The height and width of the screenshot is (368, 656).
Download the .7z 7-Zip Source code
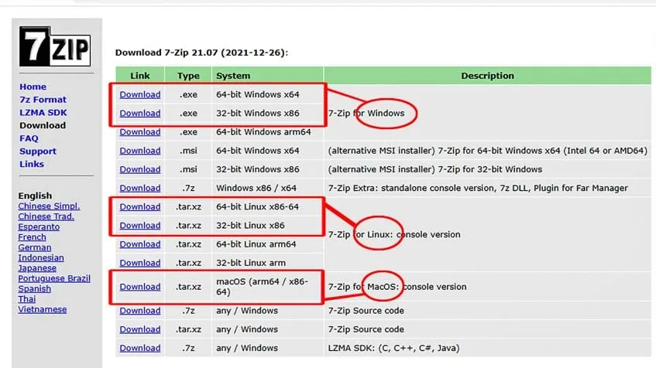pyautogui.click(x=139, y=311)
